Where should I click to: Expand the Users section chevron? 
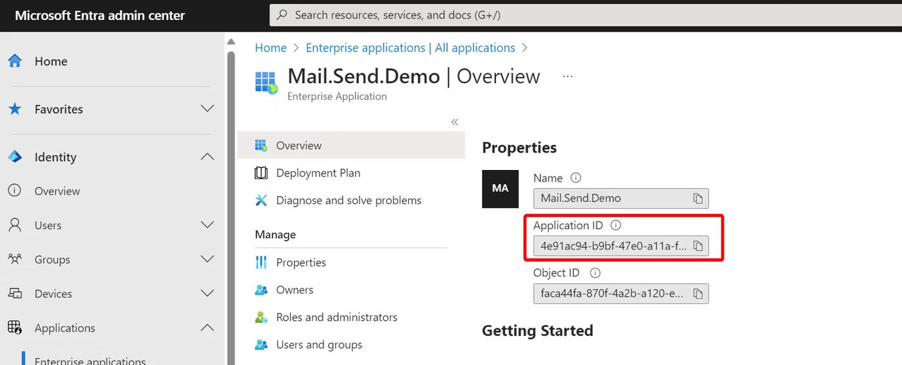tap(207, 225)
